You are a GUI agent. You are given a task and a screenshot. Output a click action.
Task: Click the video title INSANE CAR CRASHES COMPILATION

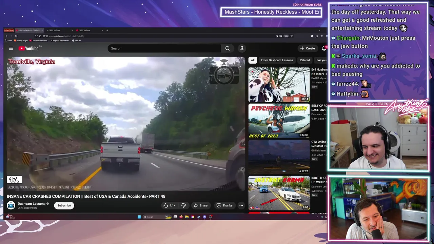pos(86,196)
